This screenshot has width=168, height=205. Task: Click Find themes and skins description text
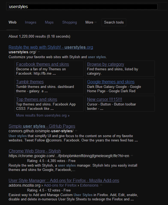point(113,71)
